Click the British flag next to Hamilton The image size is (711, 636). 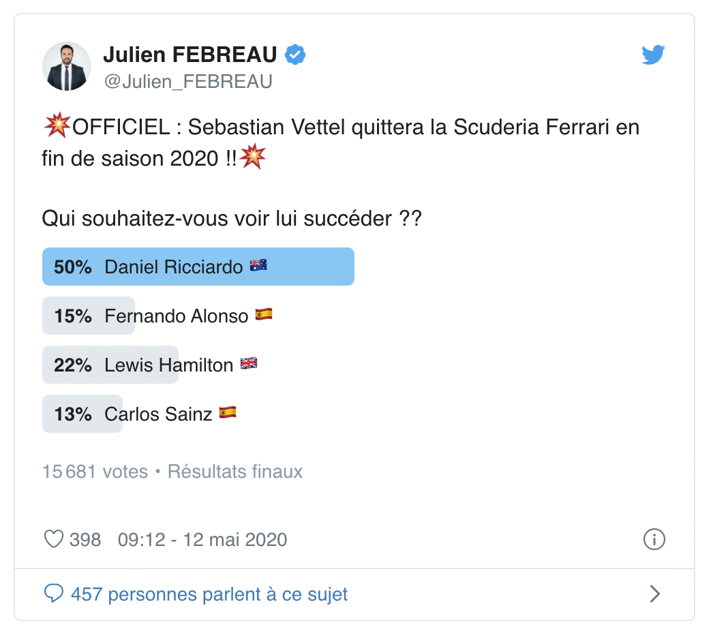coord(249,363)
